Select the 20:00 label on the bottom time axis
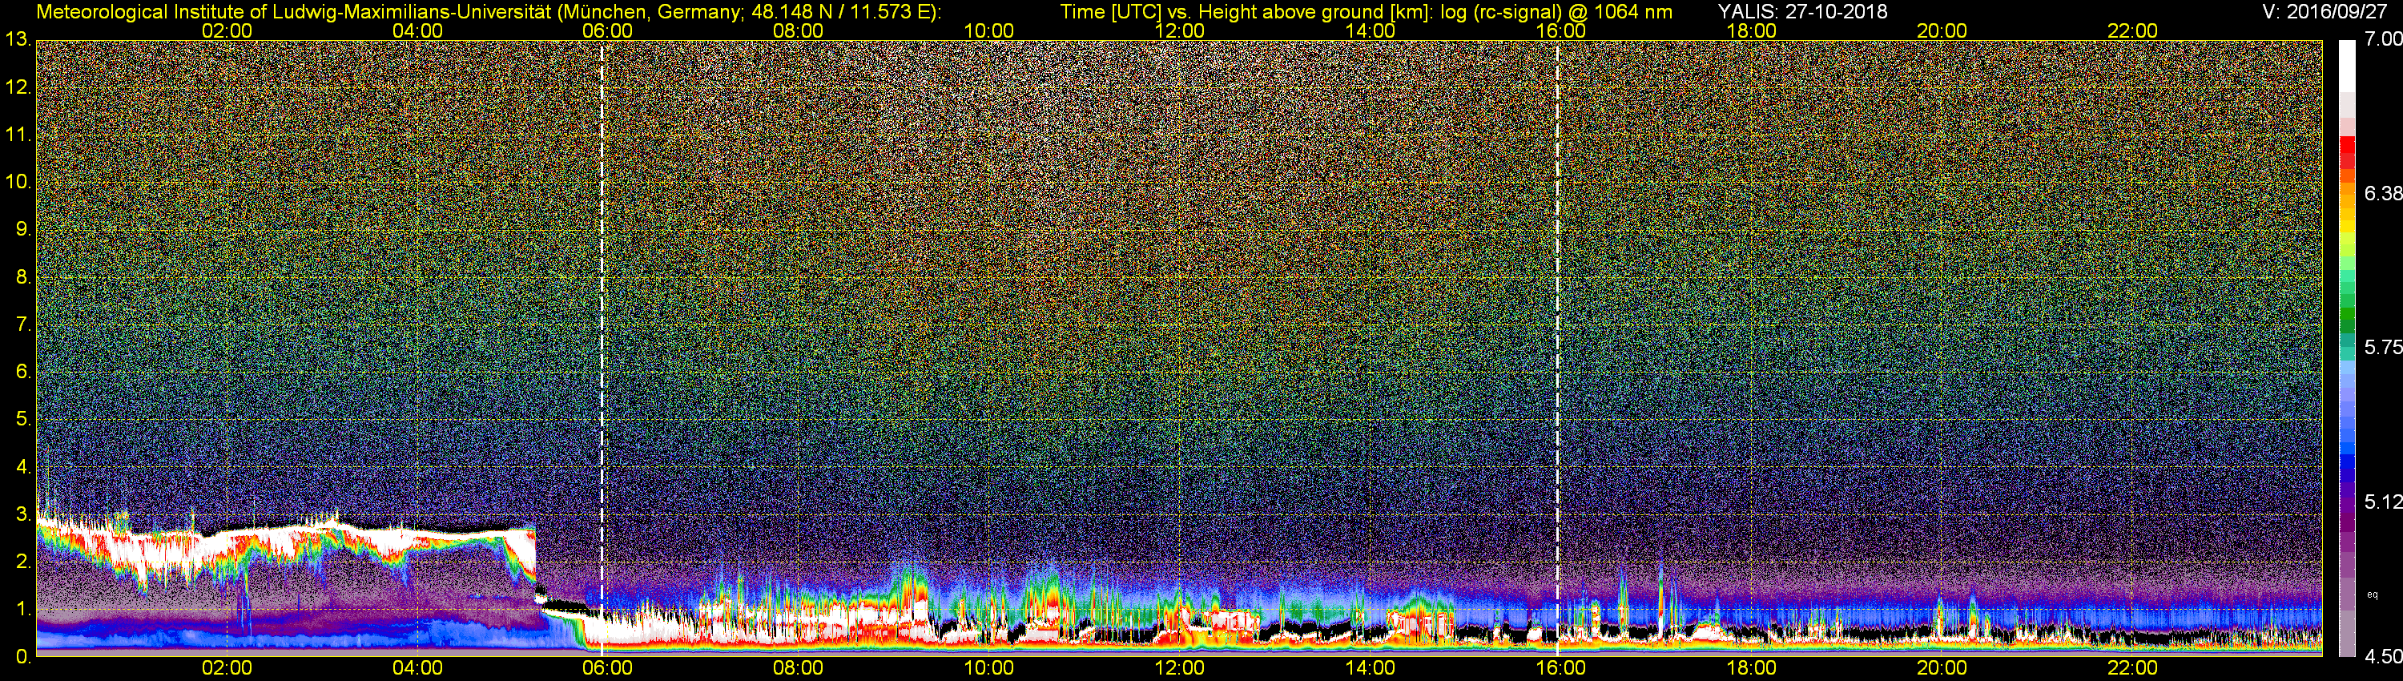Image resolution: width=2403 pixels, height=681 pixels. click(x=1942, y=668)
